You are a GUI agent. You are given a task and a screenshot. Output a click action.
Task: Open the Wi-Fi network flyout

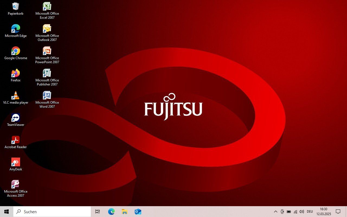coord(295,212)
